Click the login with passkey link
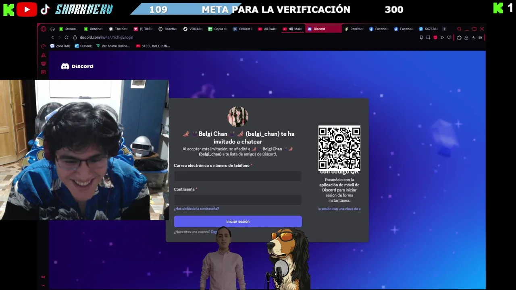Screen dimensions: 516x290 click(339, 209)
